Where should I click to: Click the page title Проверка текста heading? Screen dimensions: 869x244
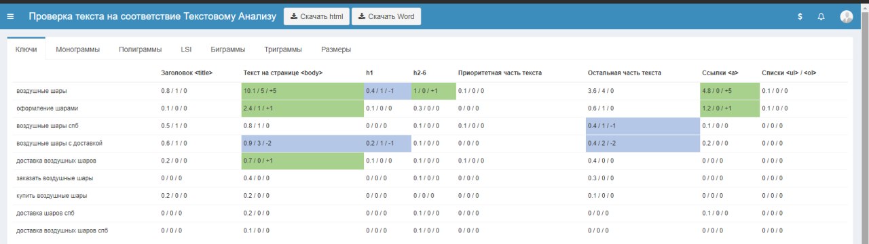[x=152, y=16]
